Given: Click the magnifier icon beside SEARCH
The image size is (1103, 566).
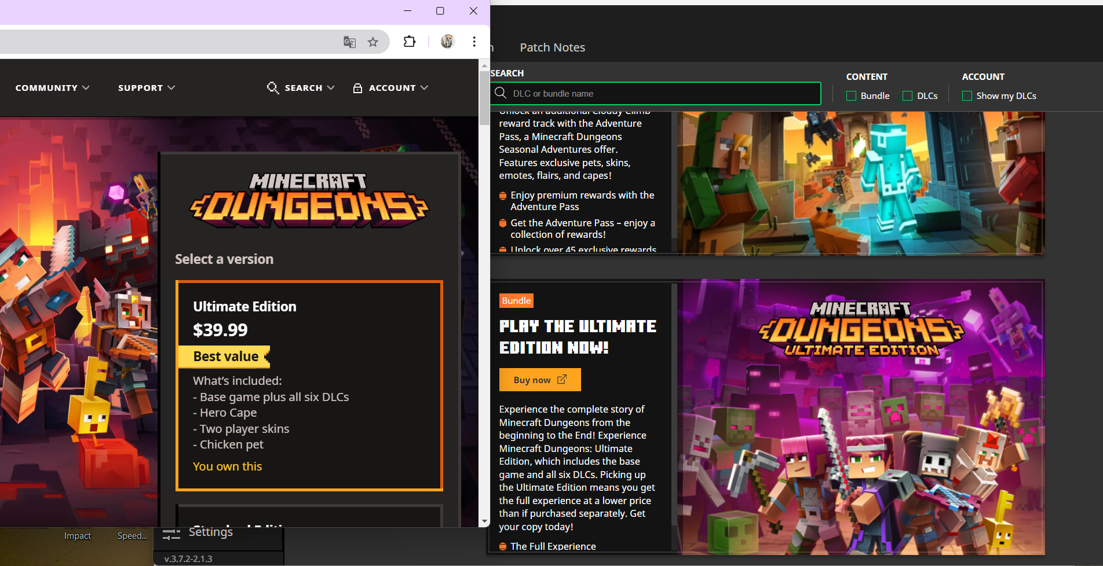Looking at the screenshot, I should coord(272,87).
